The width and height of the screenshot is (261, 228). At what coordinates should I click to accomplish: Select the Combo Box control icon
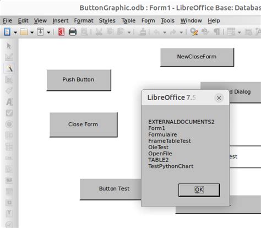coord(9,146)
